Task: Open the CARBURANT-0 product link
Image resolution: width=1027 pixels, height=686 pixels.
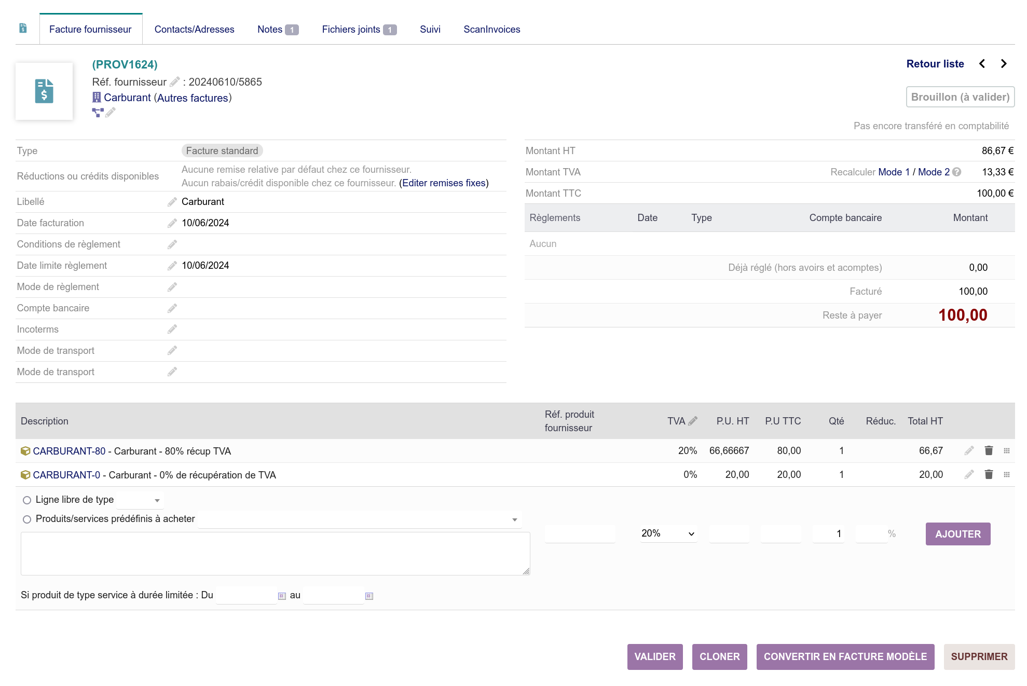Action: click(x=66, y=475)
